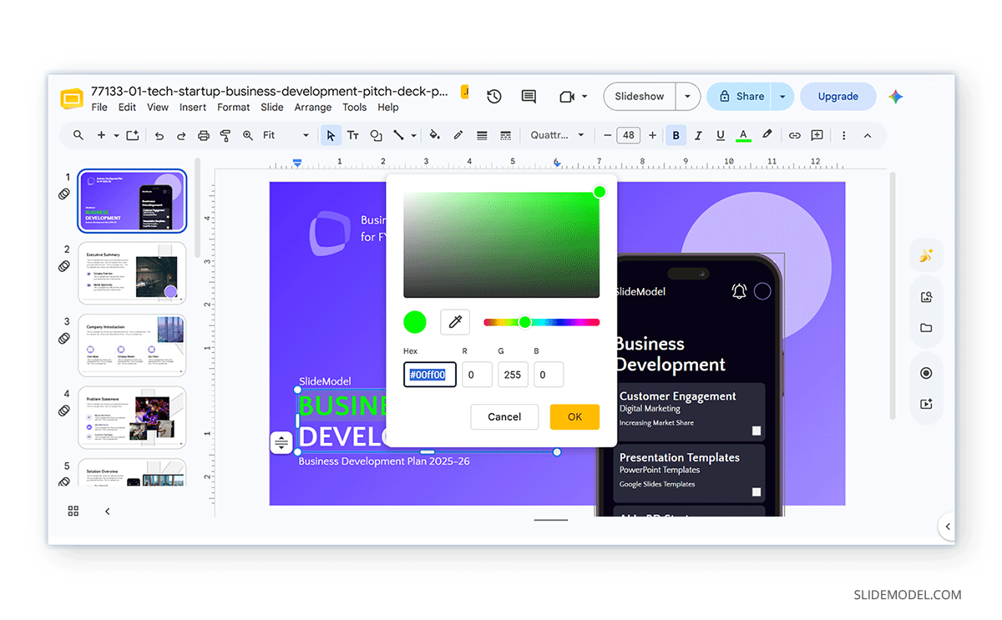Click the font size 48 field

629,135
